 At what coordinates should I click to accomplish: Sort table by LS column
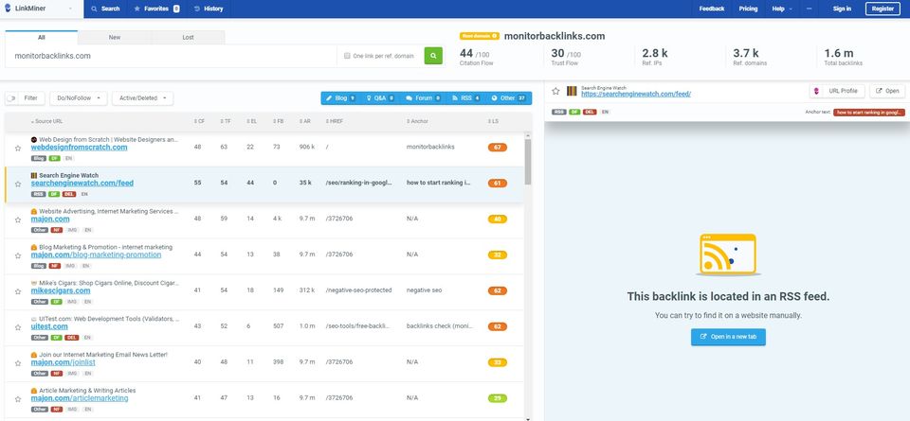[493, 122]
